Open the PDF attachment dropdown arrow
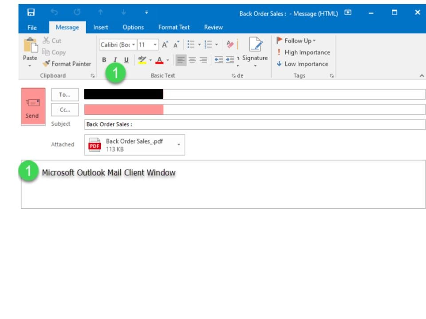The height and width of the screenshot is (319, 426). click(179, 144)
